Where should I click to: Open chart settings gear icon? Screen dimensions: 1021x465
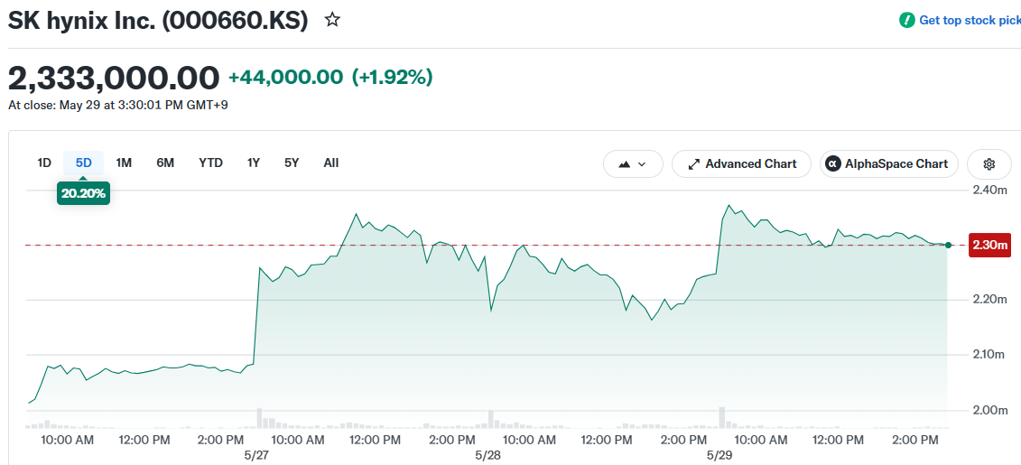pyautogui.click(x=989, y=164)
